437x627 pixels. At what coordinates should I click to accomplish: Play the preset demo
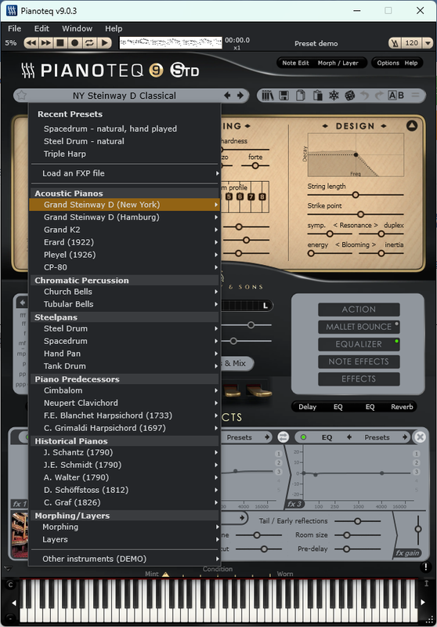coord(104,42)
